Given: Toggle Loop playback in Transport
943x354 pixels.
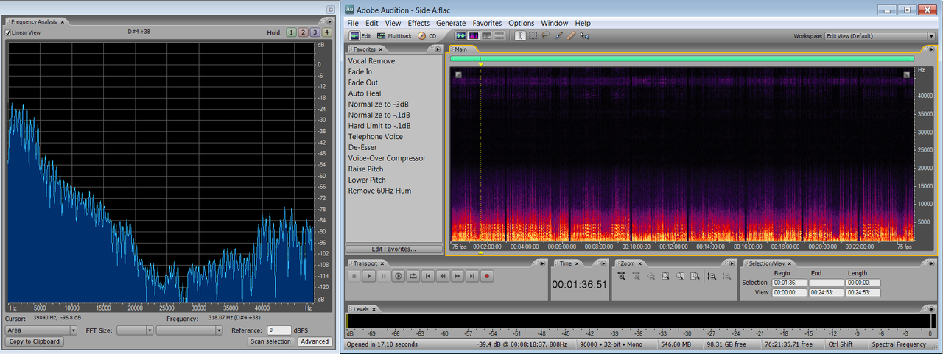Looking at the screenshot, I should (x=413, y=276).
